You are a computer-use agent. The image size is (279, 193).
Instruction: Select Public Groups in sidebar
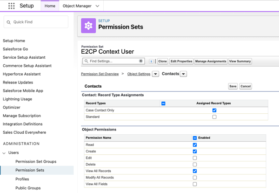[28, 188]
